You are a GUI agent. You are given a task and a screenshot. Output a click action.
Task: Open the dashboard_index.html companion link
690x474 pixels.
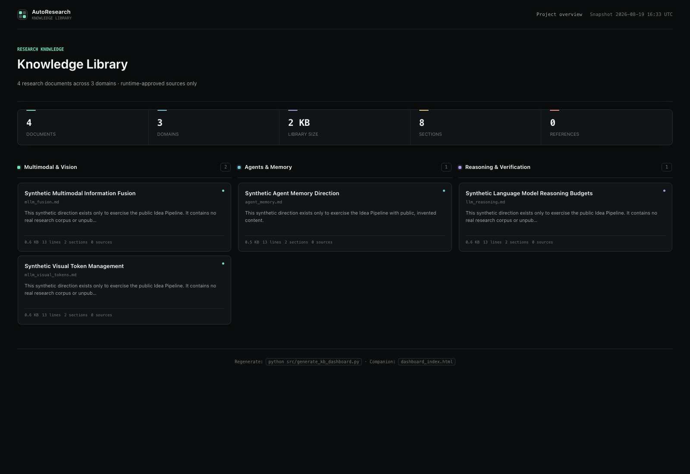pos(427,362)
